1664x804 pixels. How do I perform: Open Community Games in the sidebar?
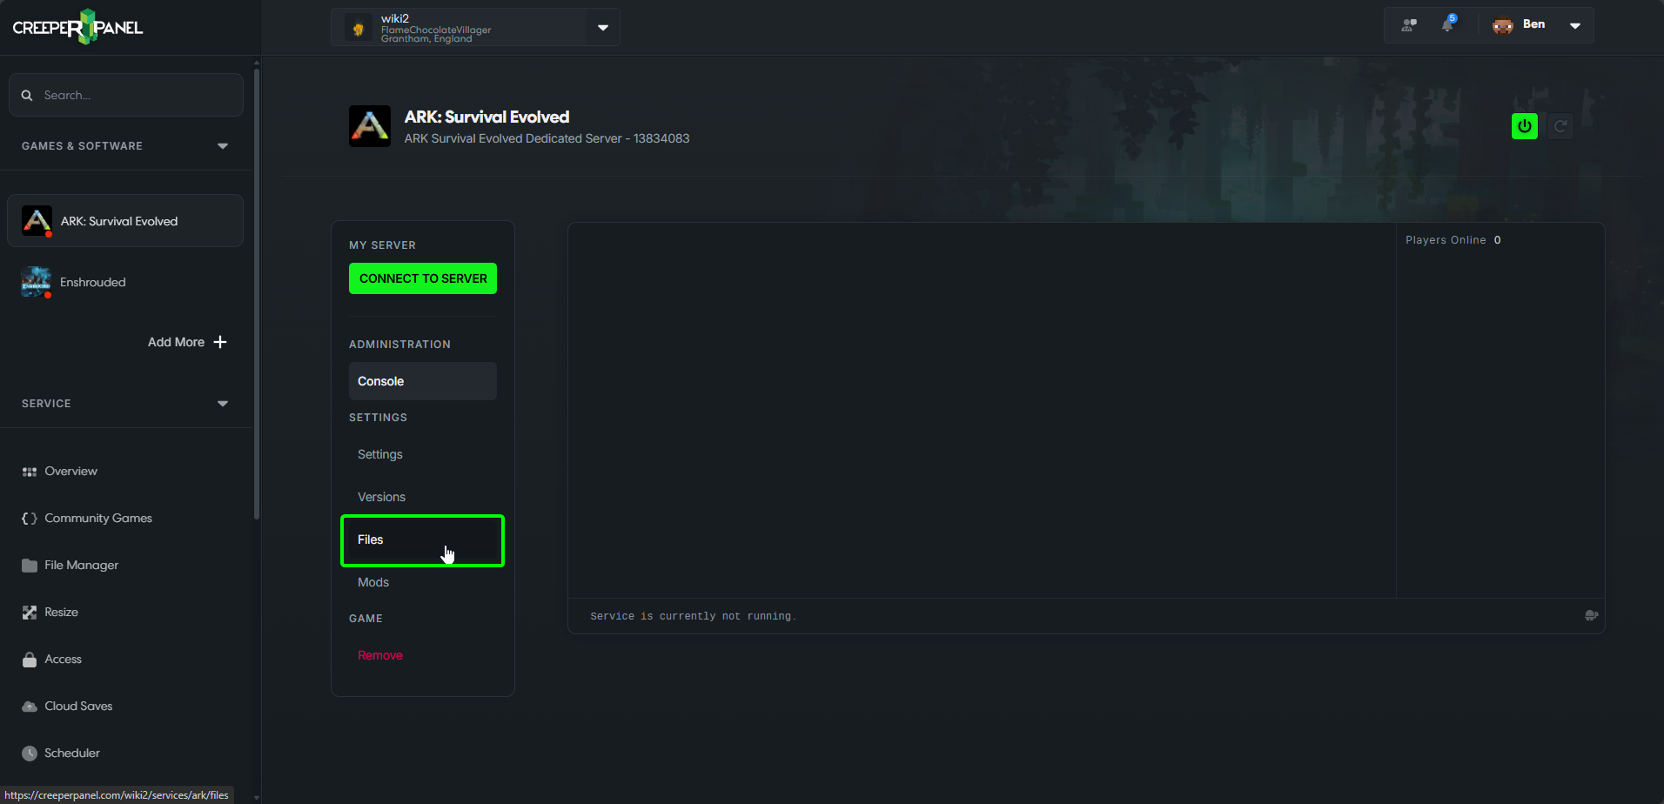[x=98, y=519]
